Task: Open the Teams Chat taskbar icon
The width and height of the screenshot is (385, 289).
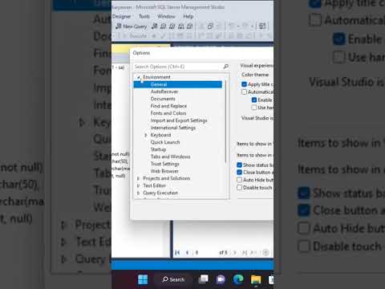Action: (221, 279)
